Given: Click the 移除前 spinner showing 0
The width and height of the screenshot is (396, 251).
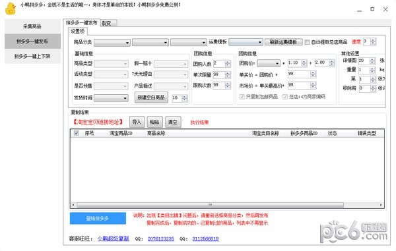Looking at the screenshot, I should [367, 88].
